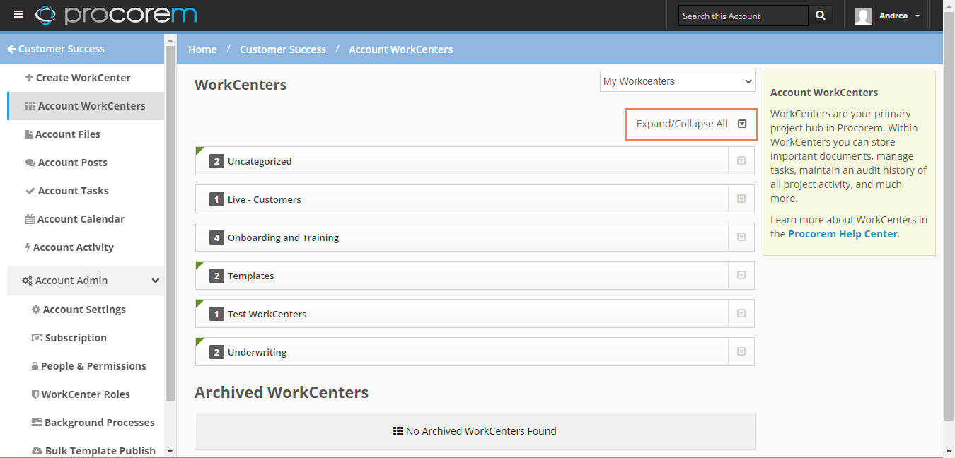Click the sidebar scrollbar down arrow
Viewport: 955px width, 458px height.
click(170, 451)
